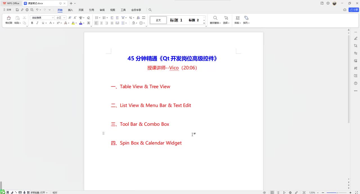
Task: Click the Find and Replace magnifier icon
Action: click(x=215, y=18)
